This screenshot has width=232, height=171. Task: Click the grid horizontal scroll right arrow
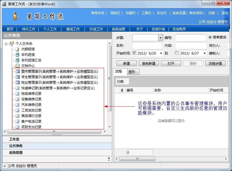tap(226, 159)
